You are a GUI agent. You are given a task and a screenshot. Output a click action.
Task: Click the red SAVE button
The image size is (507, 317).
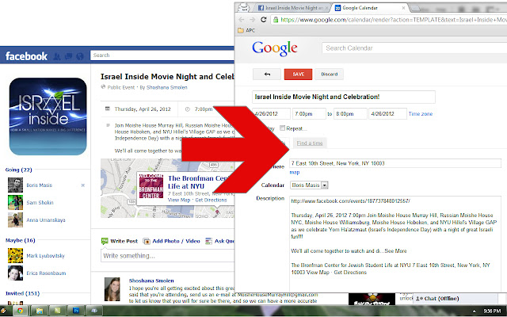point(298,74)
